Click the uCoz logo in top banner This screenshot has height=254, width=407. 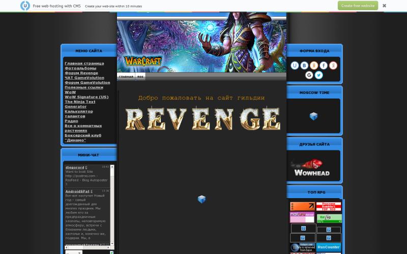point(25,6)
